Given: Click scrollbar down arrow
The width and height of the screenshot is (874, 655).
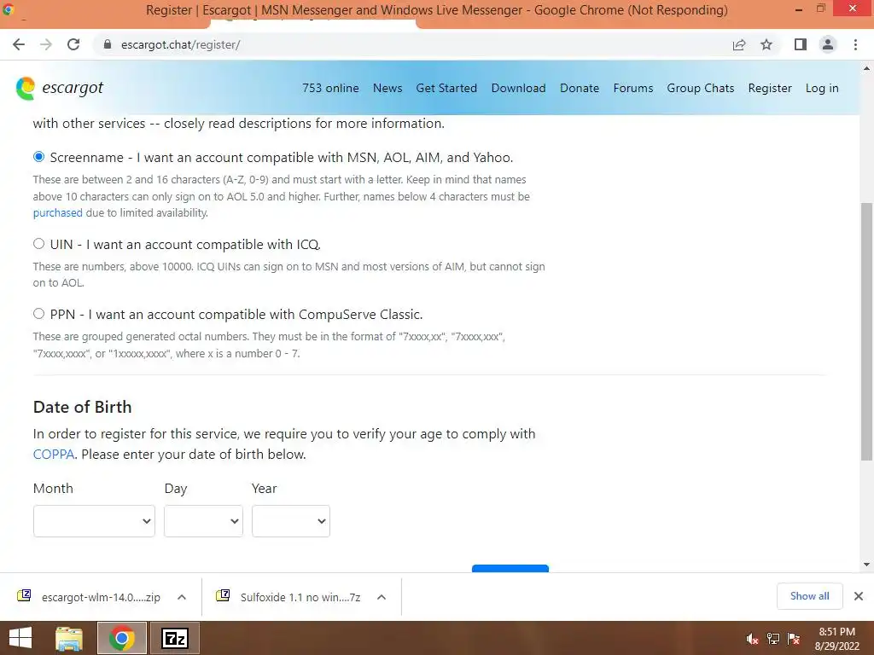Looking at the screenshot, I should (866, 565).
